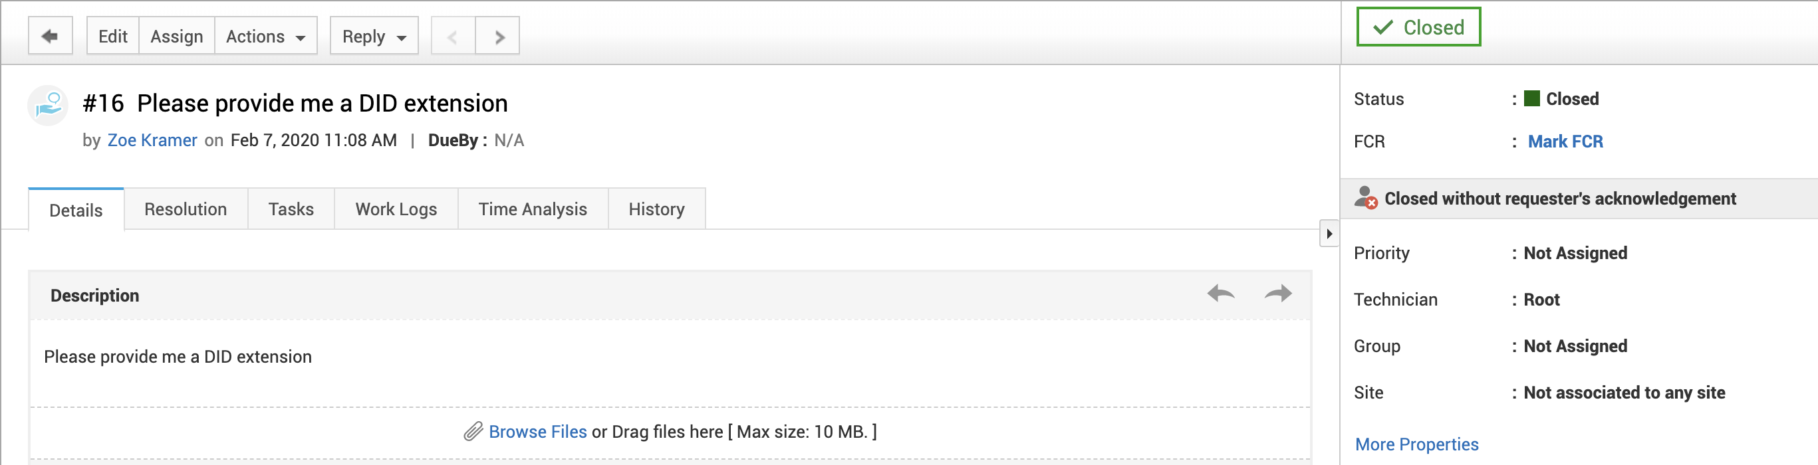Click the requester acknowledgement user icon

tap(1366, 198)
